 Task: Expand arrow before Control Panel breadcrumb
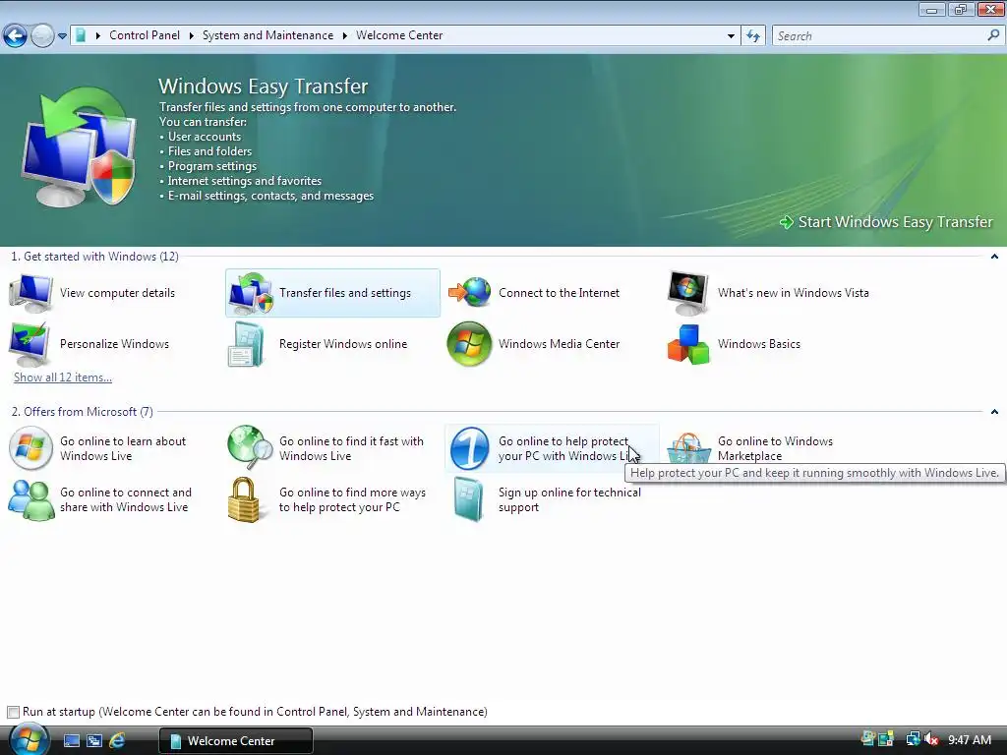pos(97,35)
